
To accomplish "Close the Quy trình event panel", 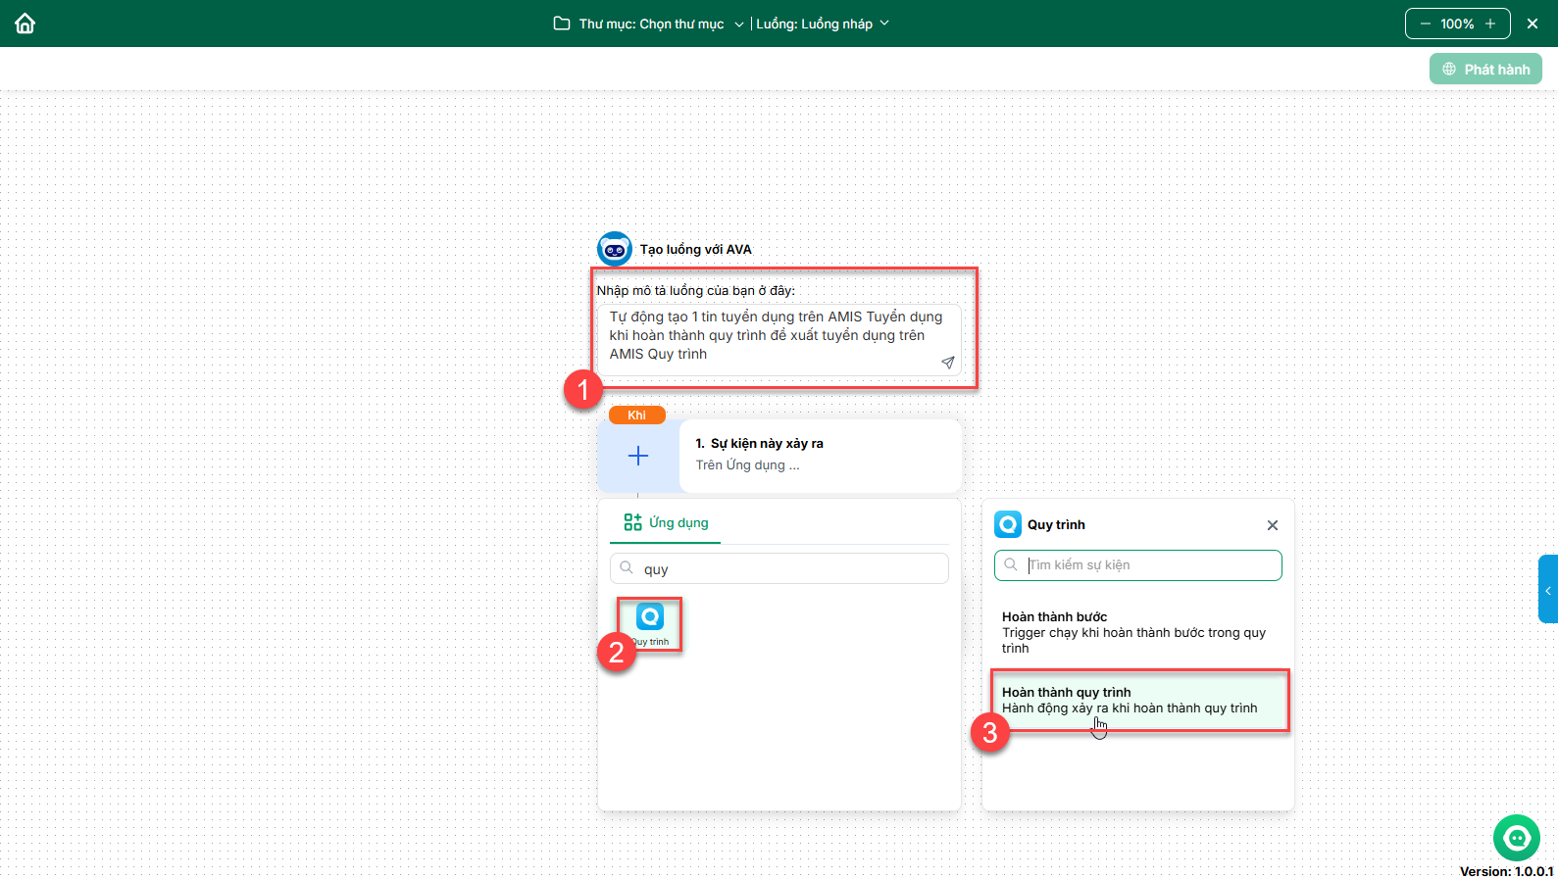I will point(1273,525).
